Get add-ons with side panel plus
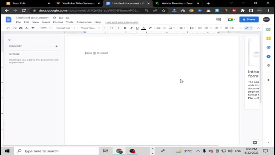Image resolution: width=275 pixels, height=155 pixels. pos(268,80)
